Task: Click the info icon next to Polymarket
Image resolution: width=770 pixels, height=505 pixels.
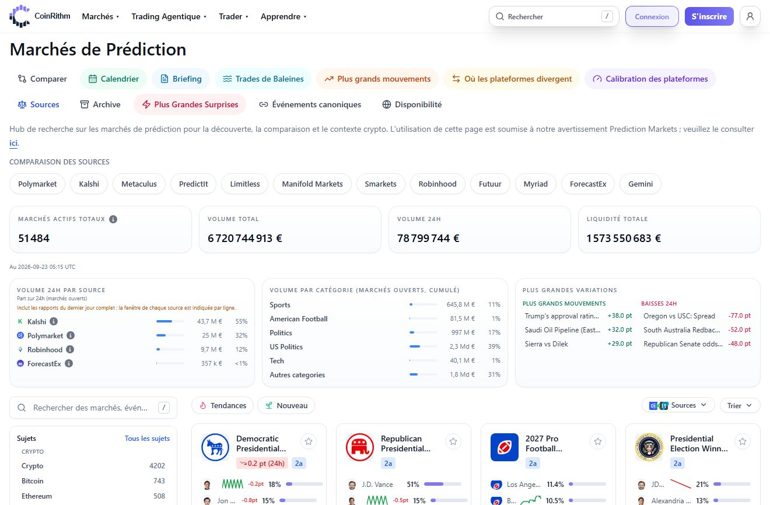Action: point(71,335)
